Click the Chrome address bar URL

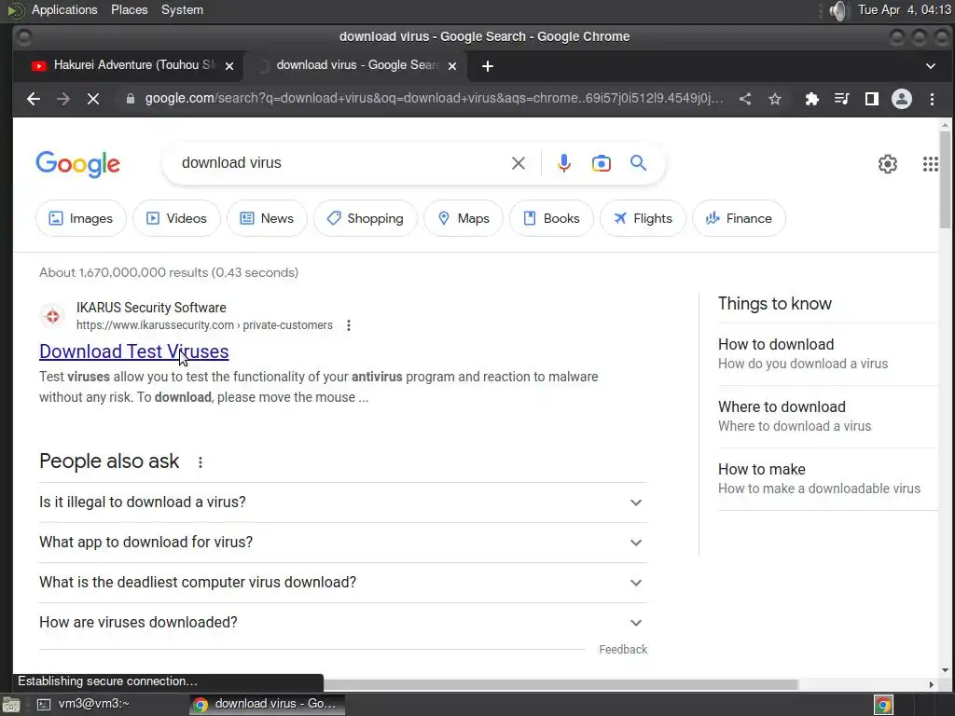click(x=434, y=99)
